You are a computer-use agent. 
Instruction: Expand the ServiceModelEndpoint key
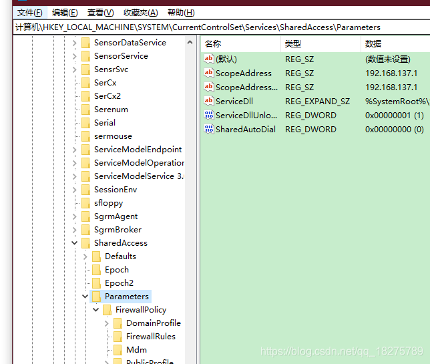click(74, 150)
